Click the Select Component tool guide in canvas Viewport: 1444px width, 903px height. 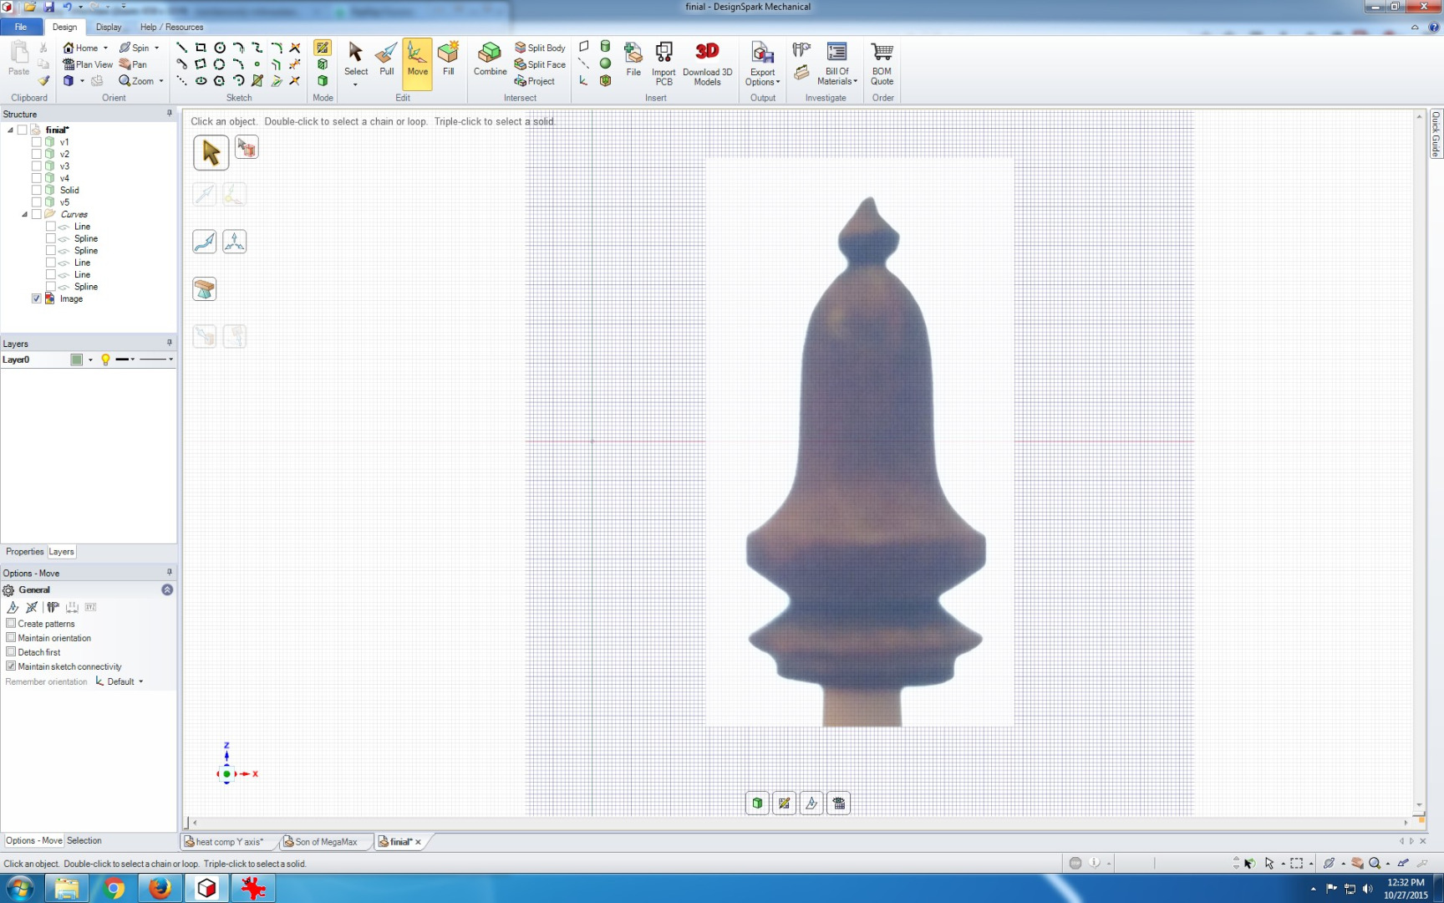click(247, 147)
